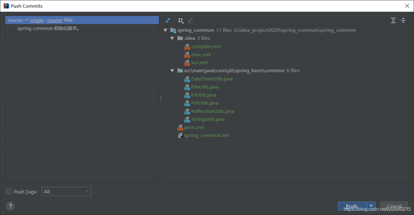Click the Collapse All icon
The width and height of the screenshot is (414, 215).
[x=403, y=20]
